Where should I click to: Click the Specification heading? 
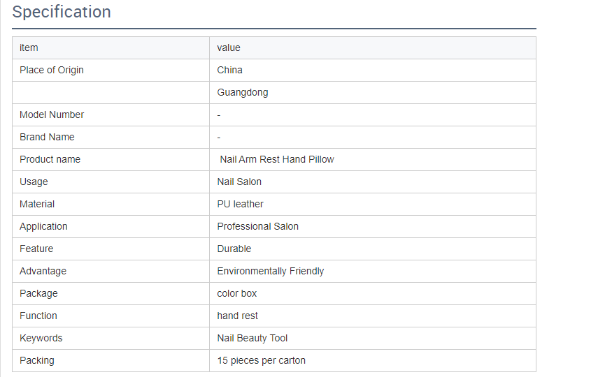pos(62,12)
